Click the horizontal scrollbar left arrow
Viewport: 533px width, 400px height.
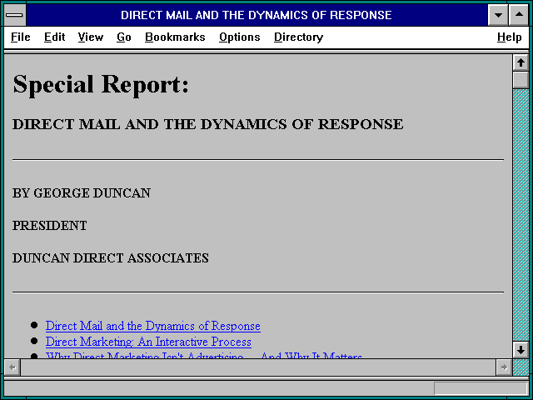12,367
